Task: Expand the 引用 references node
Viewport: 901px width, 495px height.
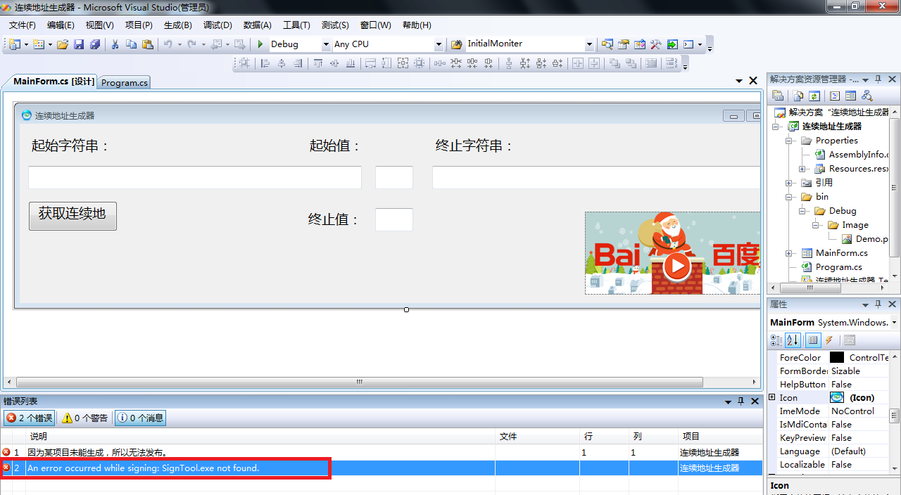Action: coord(789,183)
